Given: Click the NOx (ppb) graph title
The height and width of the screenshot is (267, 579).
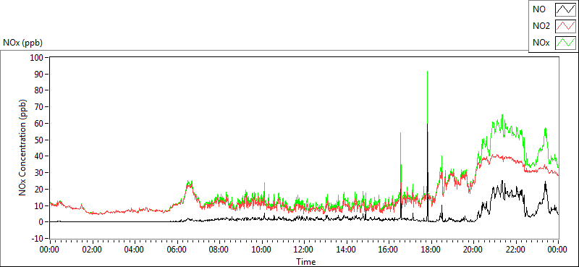Looking at the screenshot, I should 23,43.
